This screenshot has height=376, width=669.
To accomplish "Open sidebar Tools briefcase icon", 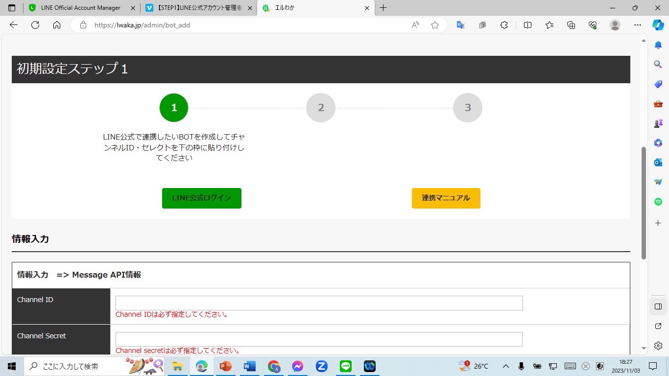I will [658, 104].
